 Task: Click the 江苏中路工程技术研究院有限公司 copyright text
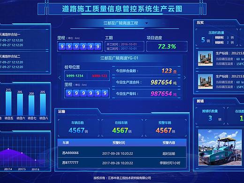pos(130,178)
